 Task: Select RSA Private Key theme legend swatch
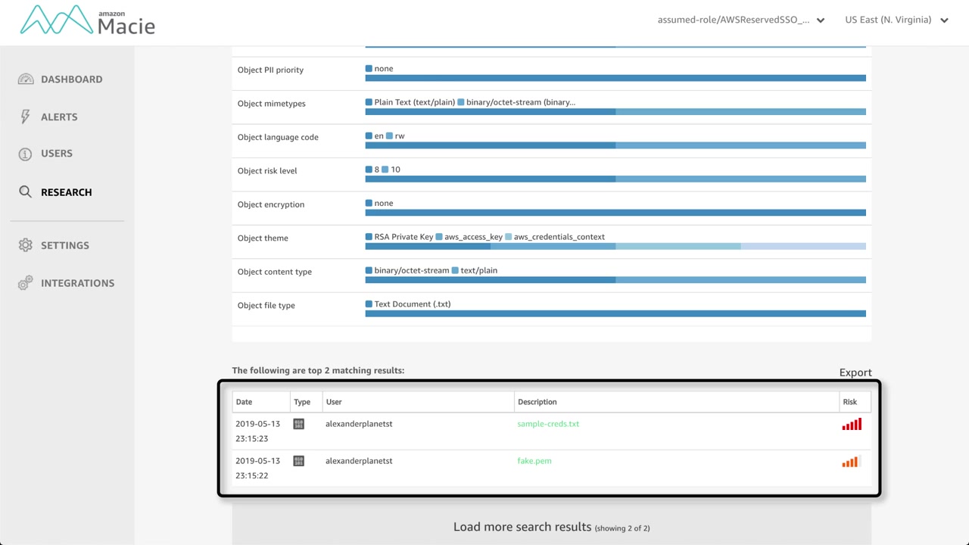[x=369, y=237]
